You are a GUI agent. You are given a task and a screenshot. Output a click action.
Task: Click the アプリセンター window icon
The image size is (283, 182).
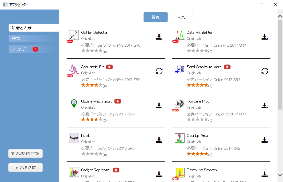pos(5,5)
